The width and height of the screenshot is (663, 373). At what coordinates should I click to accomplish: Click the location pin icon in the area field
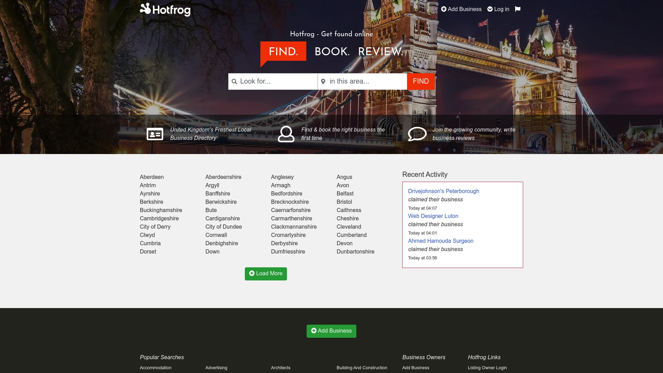coord(324,81)
